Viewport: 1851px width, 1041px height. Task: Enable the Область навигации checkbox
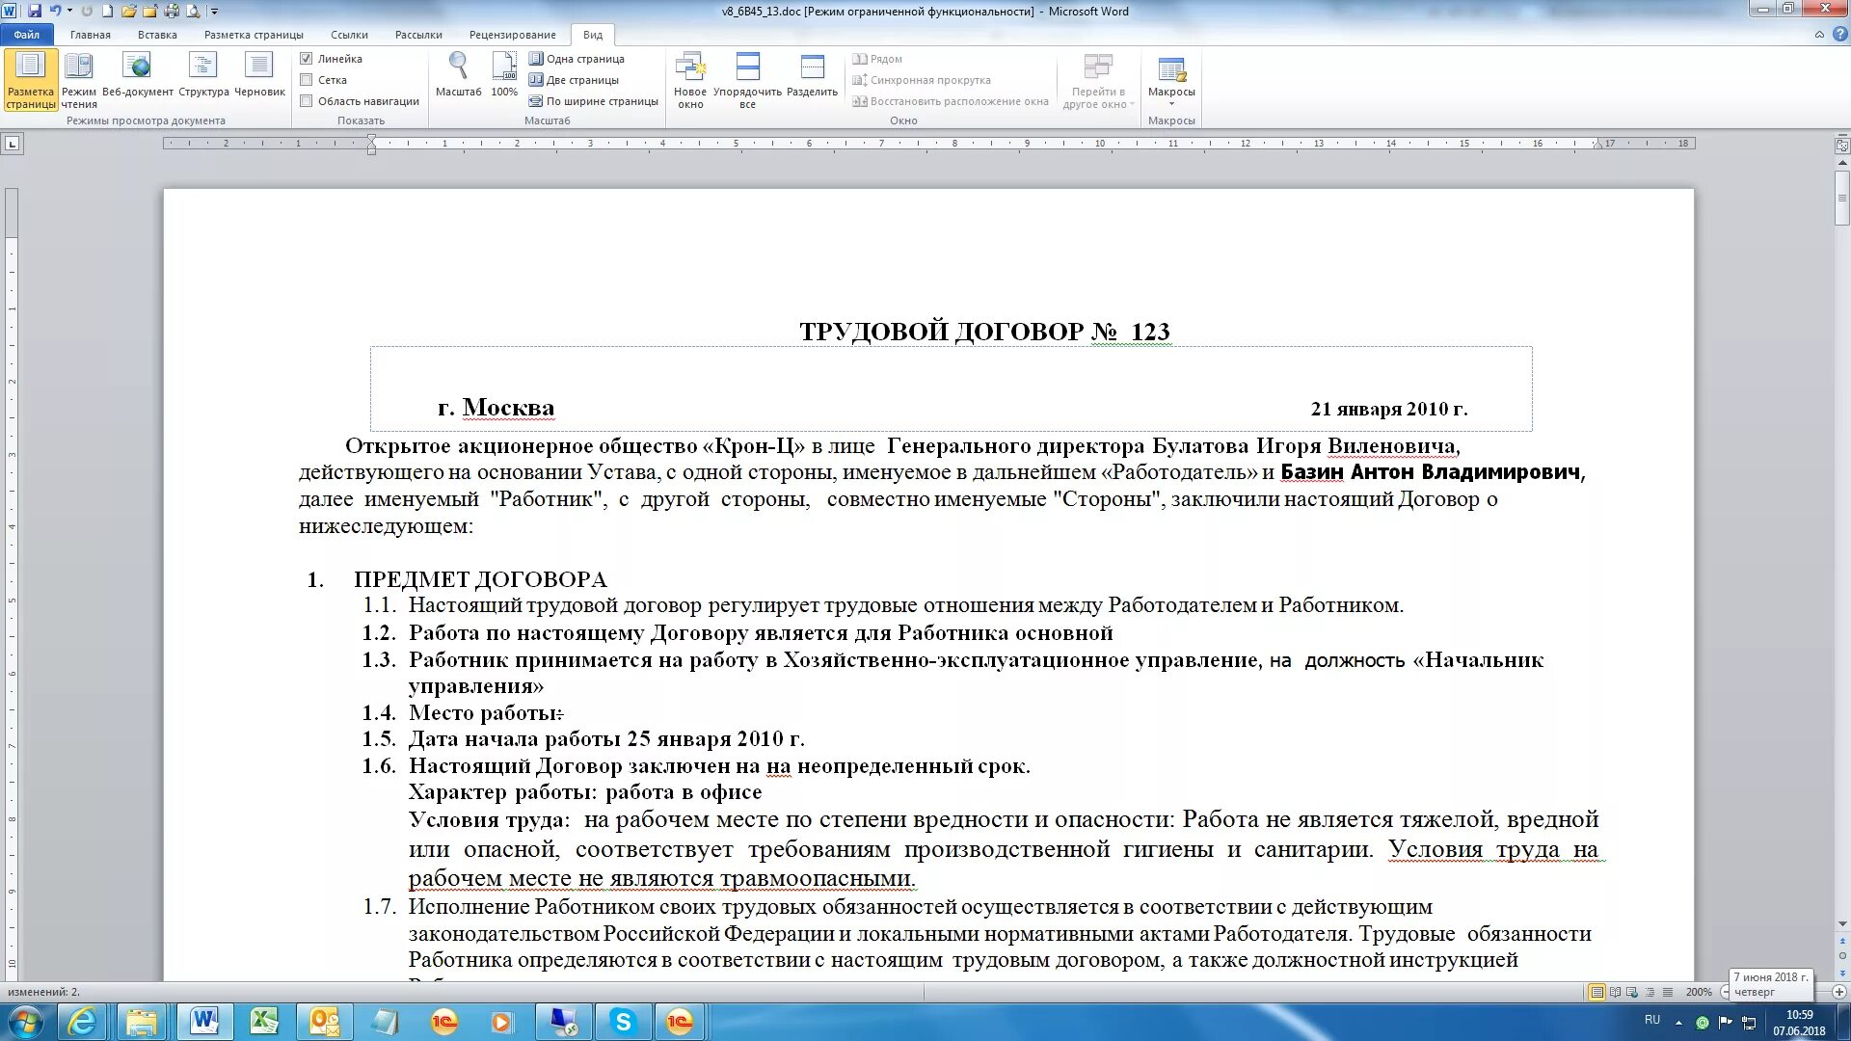306,101
